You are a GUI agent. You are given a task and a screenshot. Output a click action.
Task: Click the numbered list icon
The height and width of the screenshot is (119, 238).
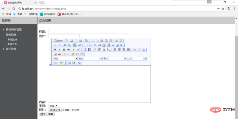pos(85,50)
